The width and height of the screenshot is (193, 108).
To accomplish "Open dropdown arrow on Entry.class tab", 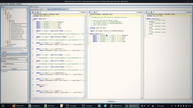I will [67, 9].
